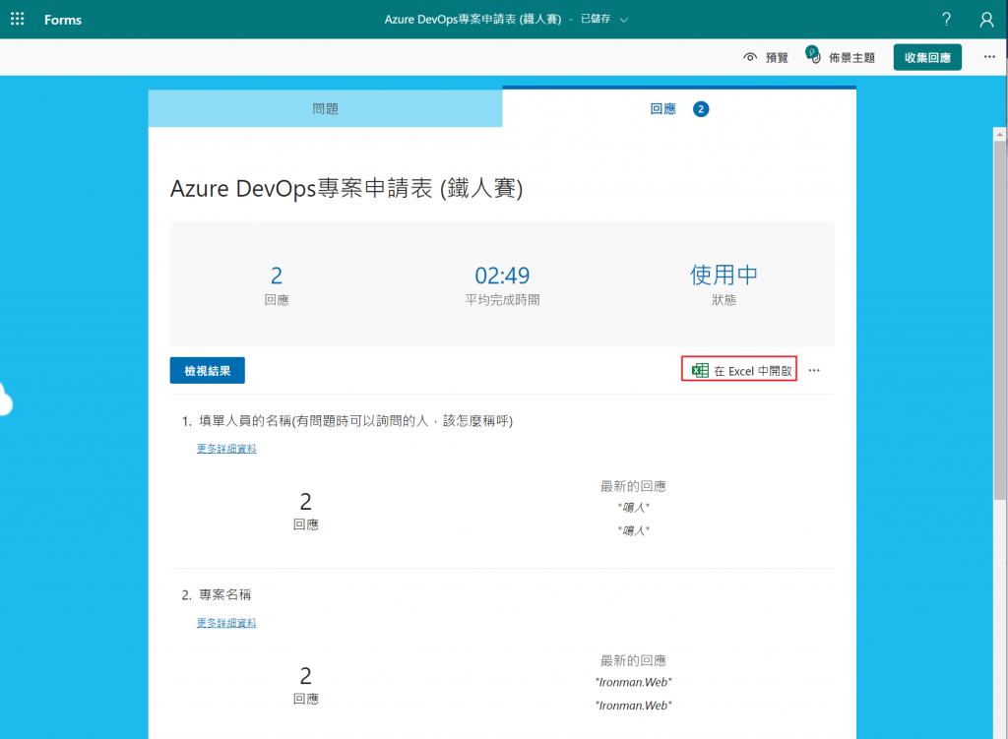Click the Excel icon to open results
The height and width of the screenshot is (739, 1008).
point(700,370)
